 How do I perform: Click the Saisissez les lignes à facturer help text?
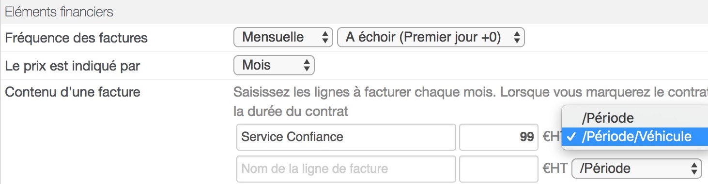click(x=470, y=101)
